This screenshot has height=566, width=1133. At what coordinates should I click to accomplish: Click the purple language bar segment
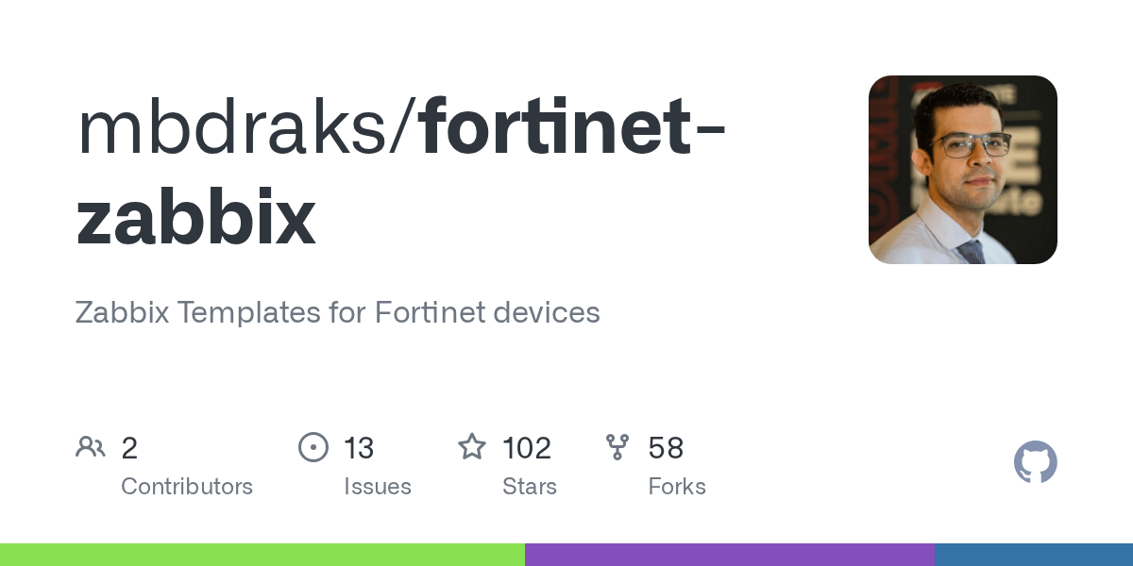[730, 555]
